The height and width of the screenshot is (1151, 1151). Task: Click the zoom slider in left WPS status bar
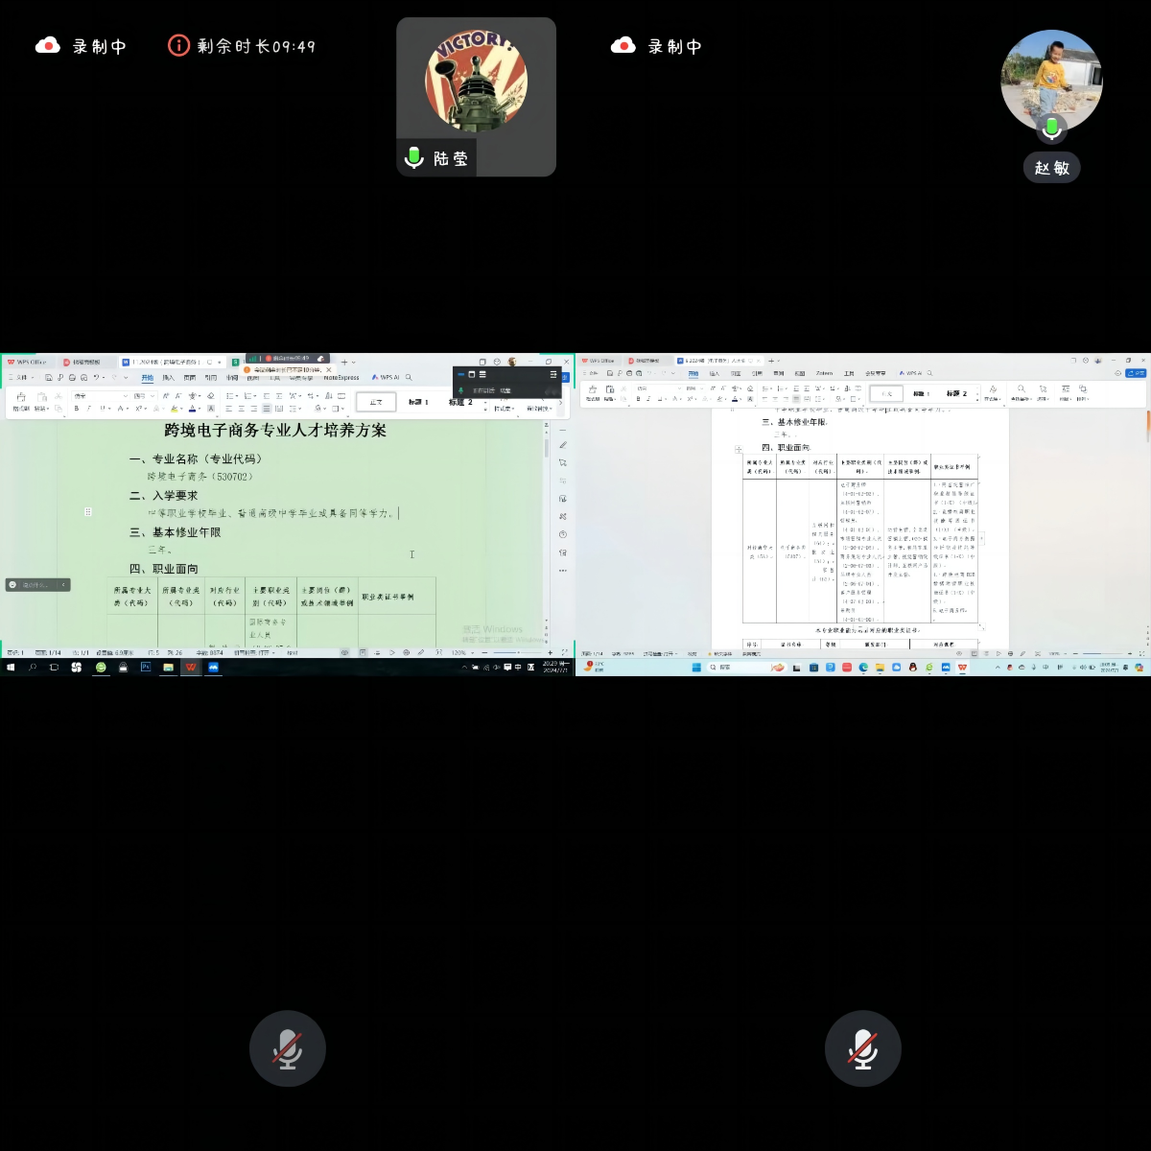point(518,653)
